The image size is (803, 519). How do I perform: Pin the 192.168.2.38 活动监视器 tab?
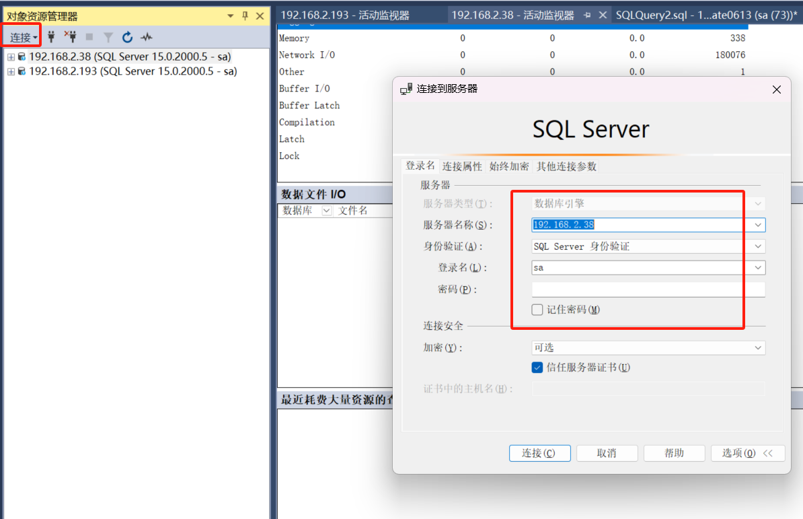tap(587, 15)
